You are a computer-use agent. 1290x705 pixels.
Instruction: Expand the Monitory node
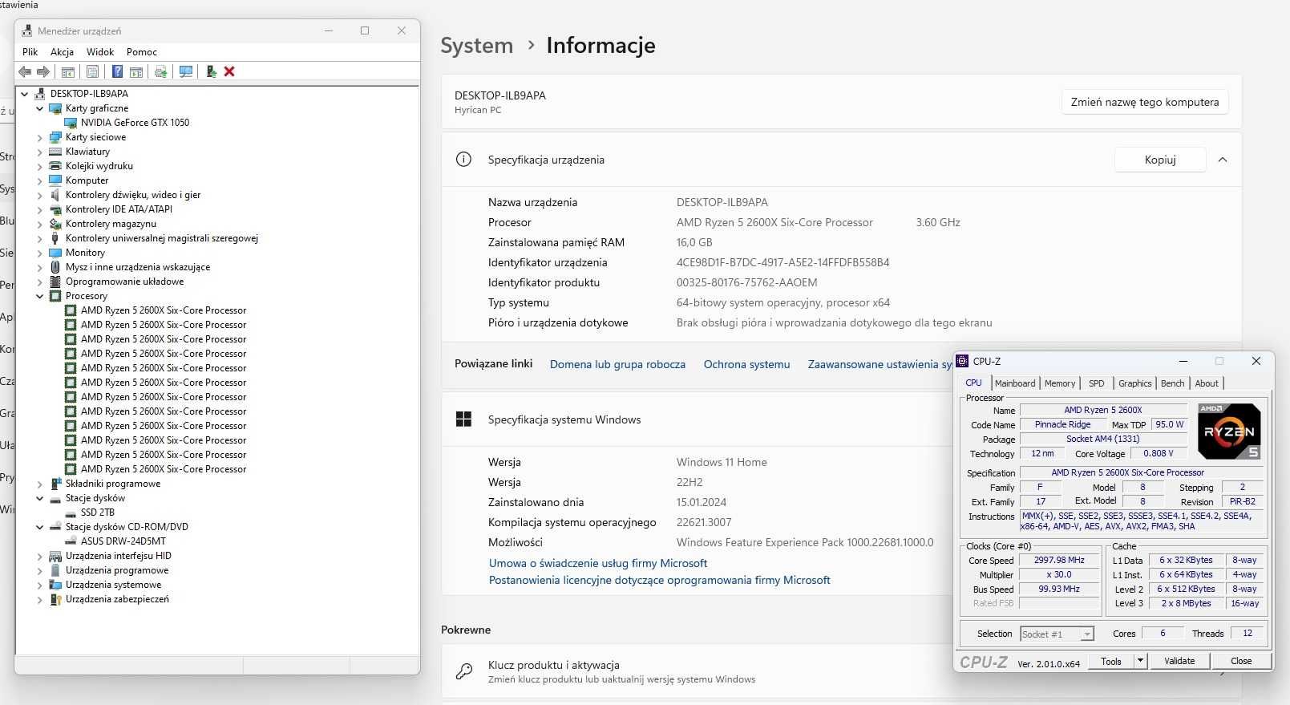click(x=39, y=253)
